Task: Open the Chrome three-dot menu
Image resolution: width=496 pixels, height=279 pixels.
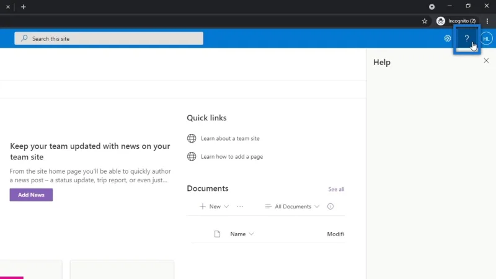Action: click(487, 21)
